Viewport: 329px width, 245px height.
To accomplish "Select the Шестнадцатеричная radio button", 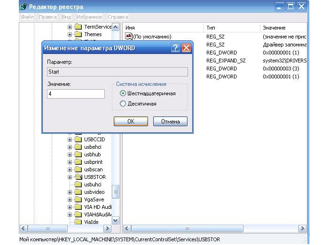I will pos(123,93).
